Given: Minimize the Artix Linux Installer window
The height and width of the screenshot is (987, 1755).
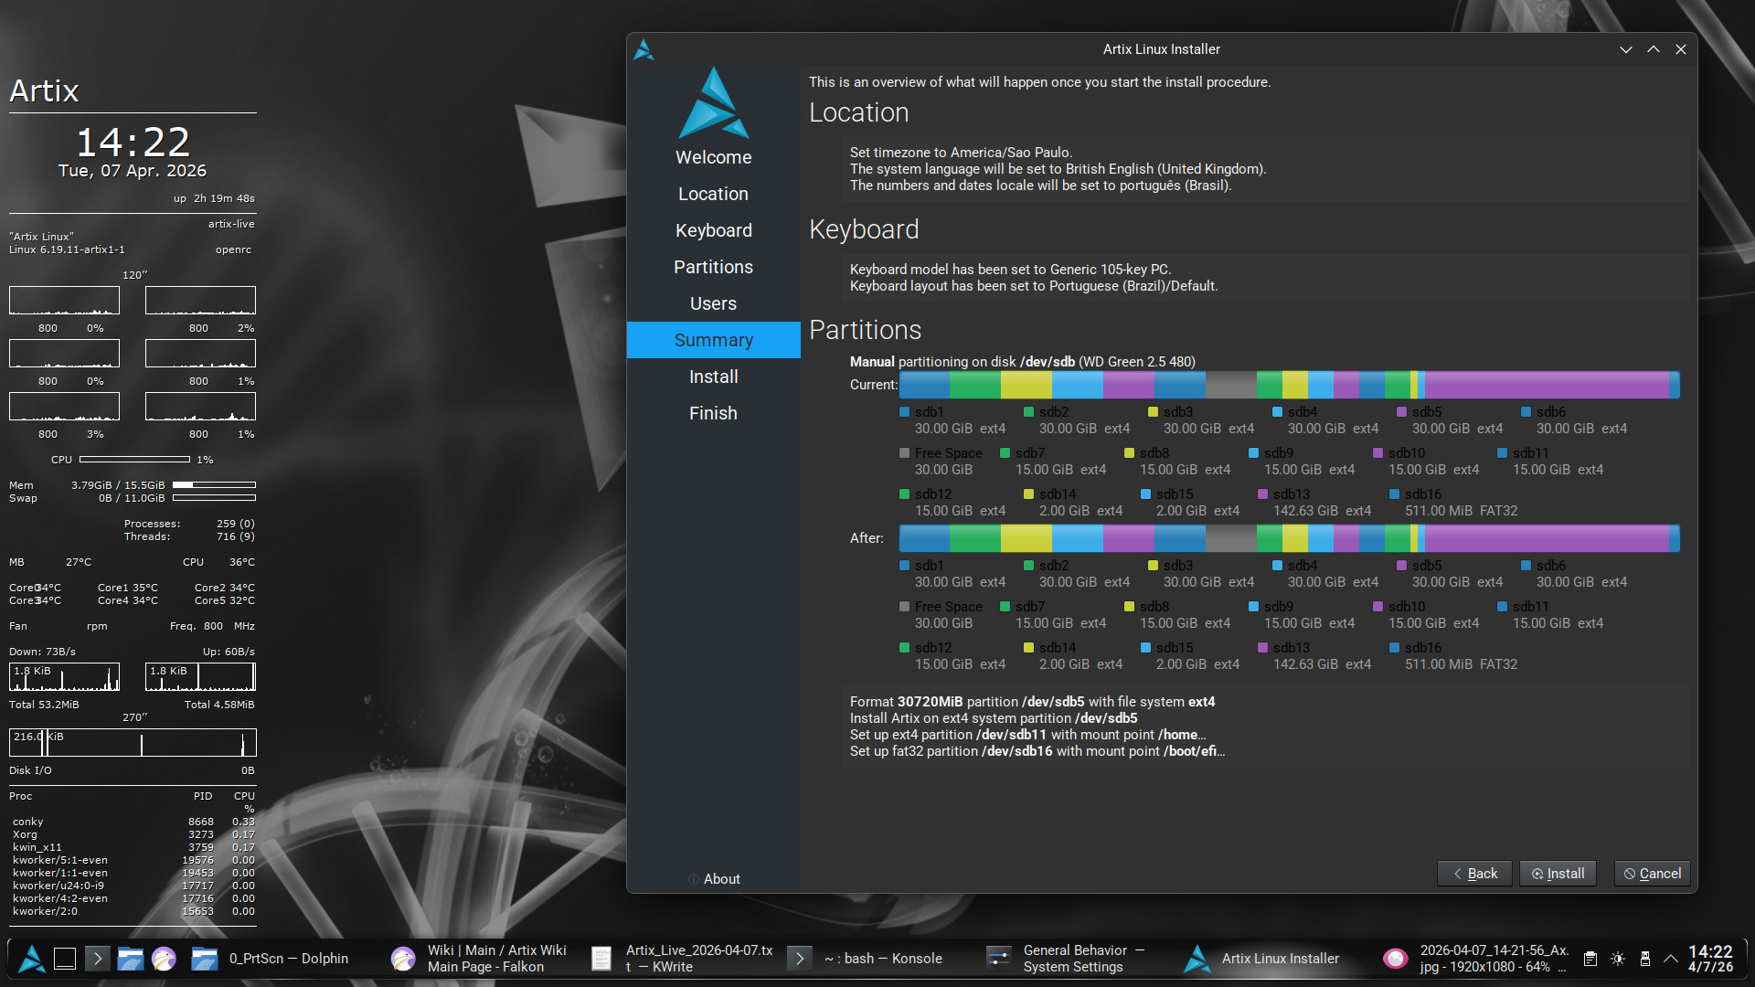Looking at the screenshot, I should coord(1626,49).
